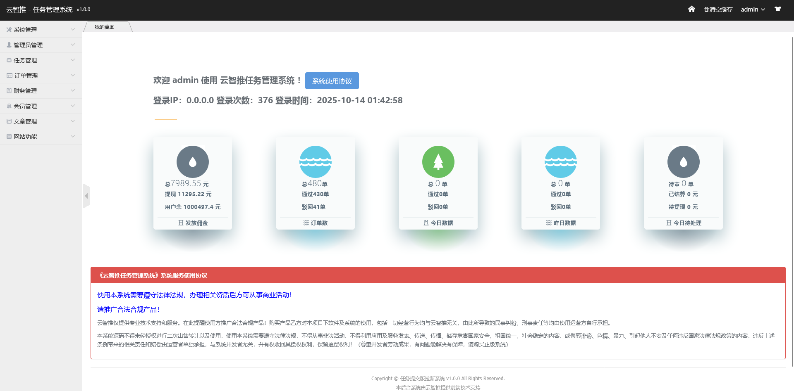Expand the 任务管理 sidebar section

click(x=41, y=60)
